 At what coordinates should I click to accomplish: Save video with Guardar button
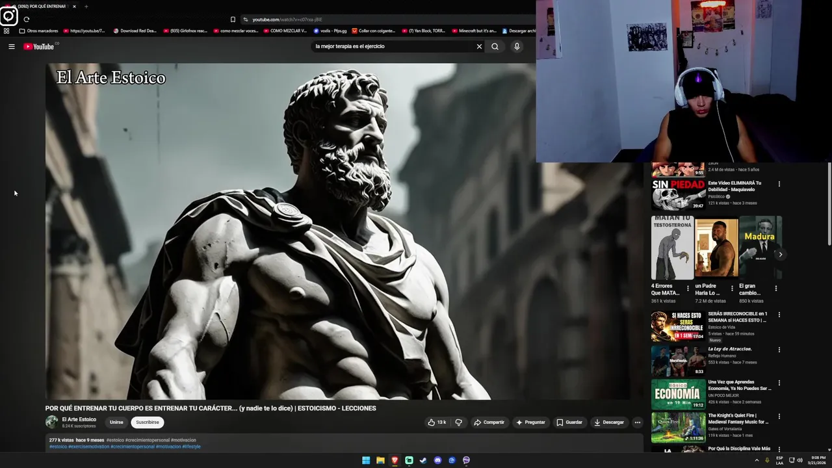click(x=569, y=422)
